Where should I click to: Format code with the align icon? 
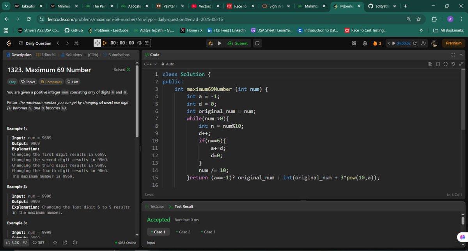(x=430, y=64)
